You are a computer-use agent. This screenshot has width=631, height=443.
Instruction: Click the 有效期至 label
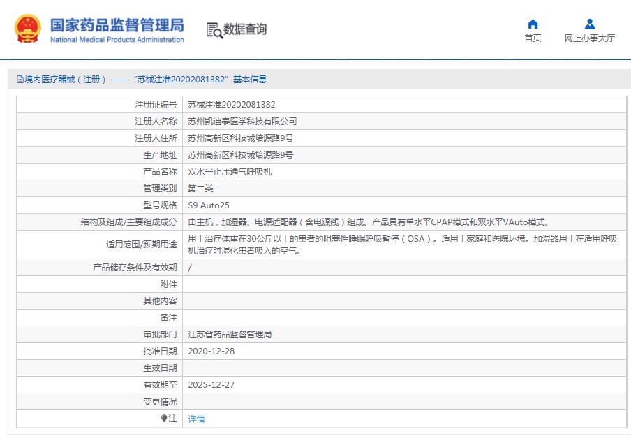point(160,384)
